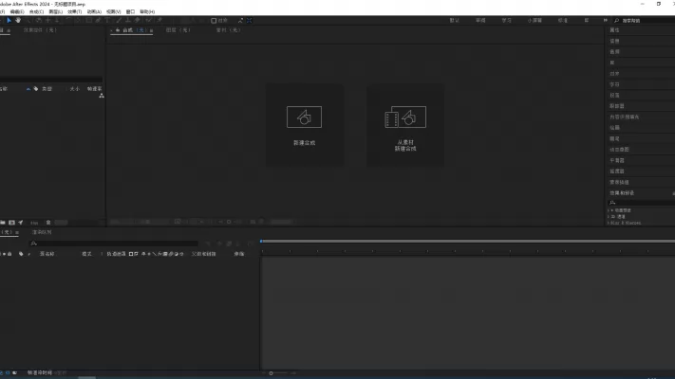Open the 效果(T) menu

point(75,12)
